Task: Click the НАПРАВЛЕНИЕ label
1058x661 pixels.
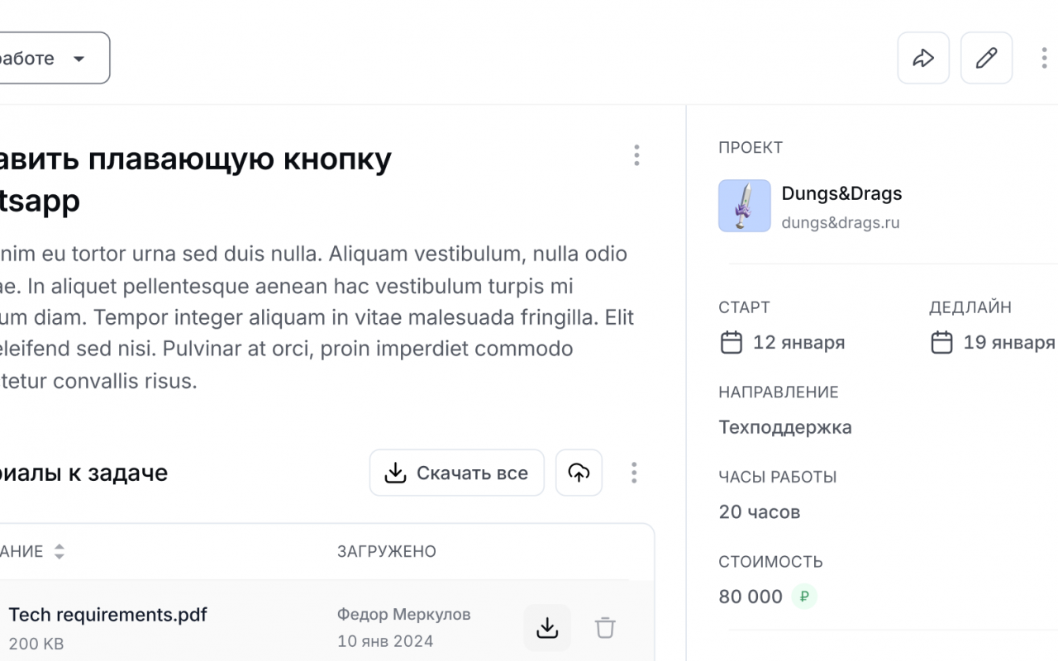Action: 779,392
